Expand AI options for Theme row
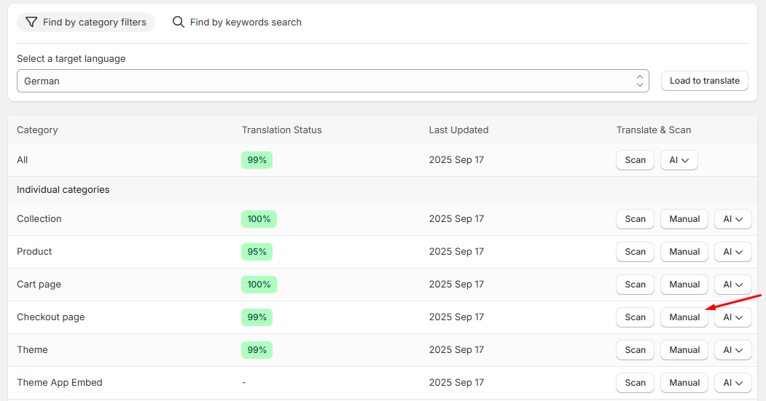Viewport: 766px width, 401px height. (x=732, y=350)
